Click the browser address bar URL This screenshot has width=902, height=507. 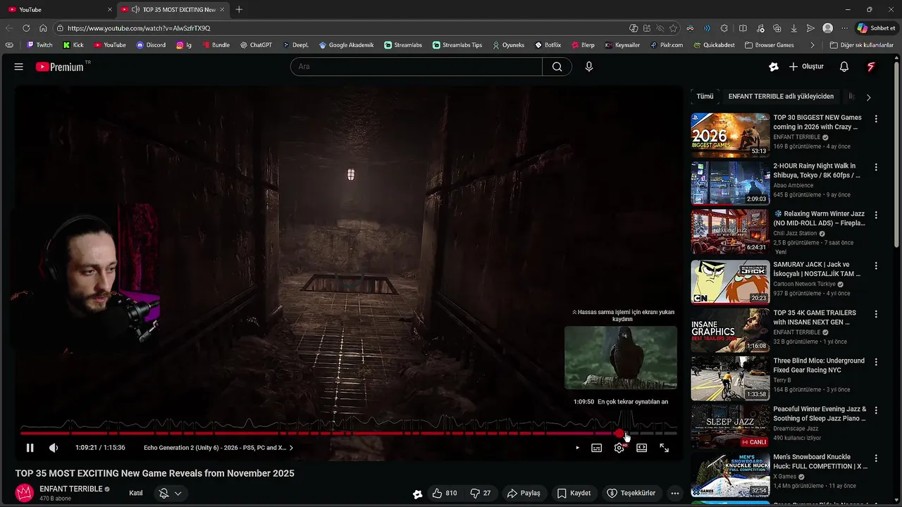[138, 28]
